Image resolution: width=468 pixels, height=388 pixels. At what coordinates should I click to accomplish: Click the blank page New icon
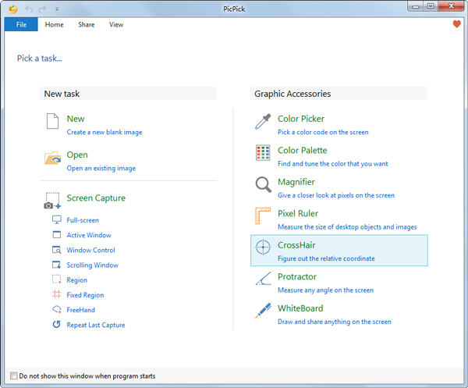pyautogui.click(x=52, y=121)
